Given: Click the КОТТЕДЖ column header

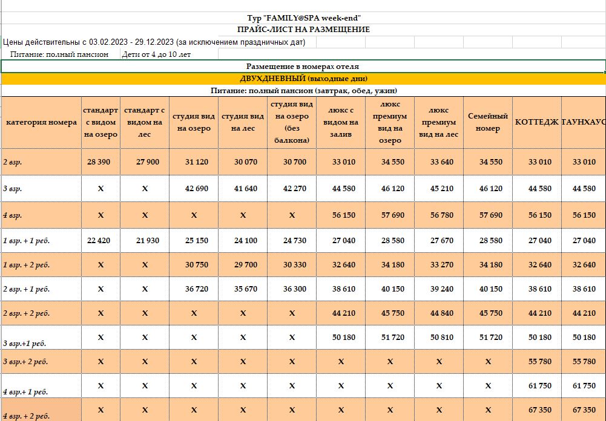Looking at the screenshot, I should [x=537, y=122].
